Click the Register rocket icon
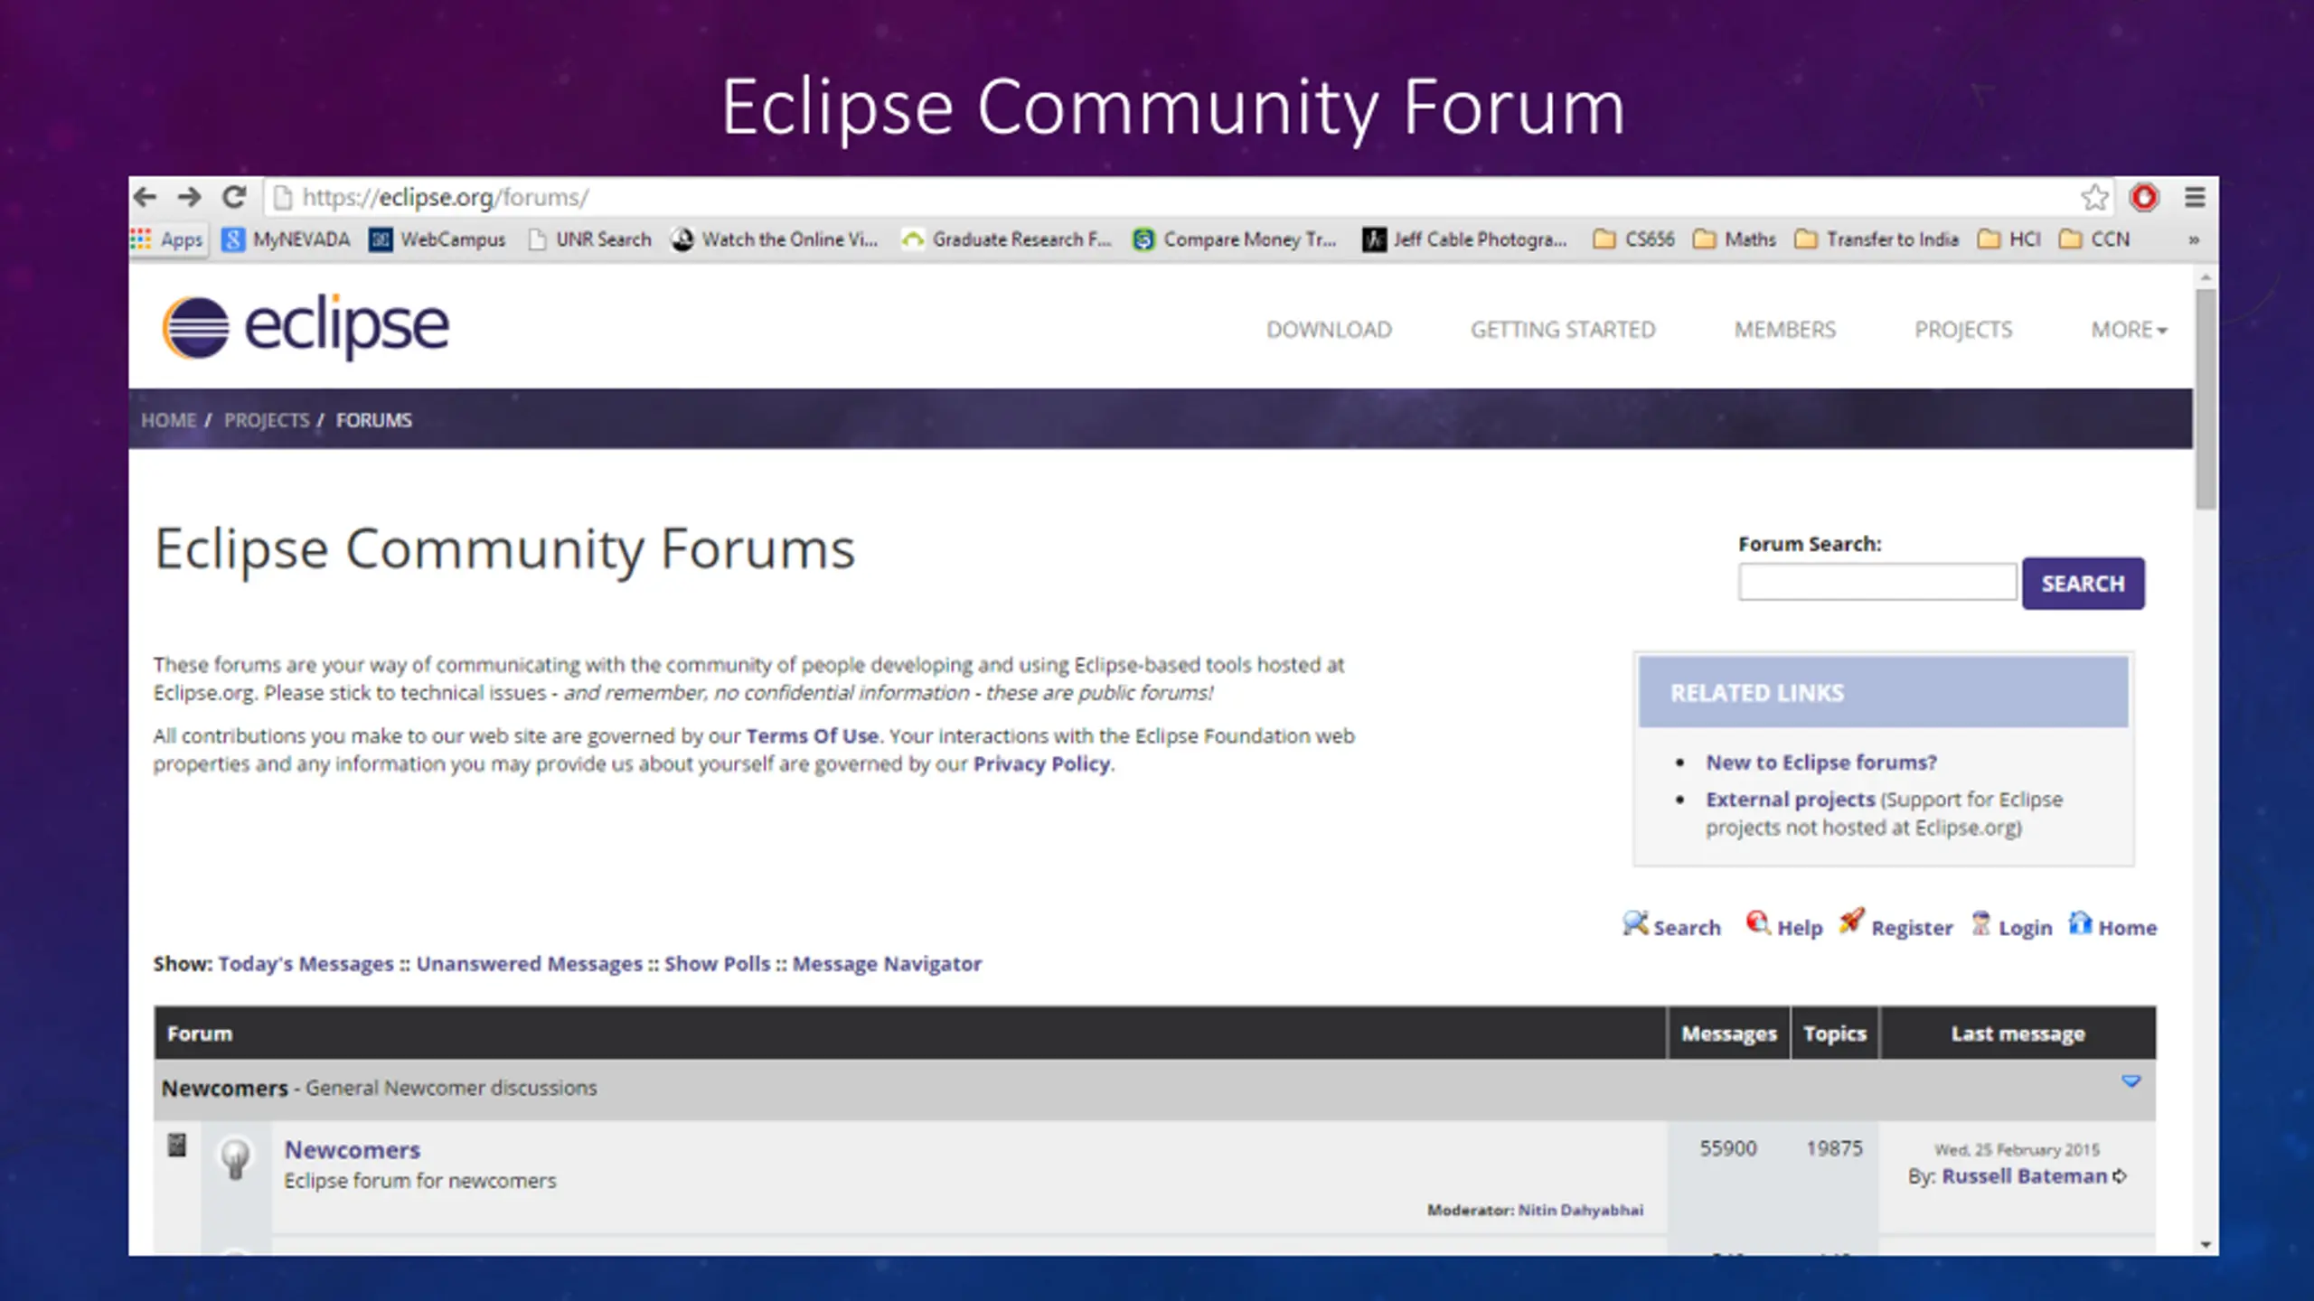Viewport: 2314px width, 1301px height. tap(1851, 922)
